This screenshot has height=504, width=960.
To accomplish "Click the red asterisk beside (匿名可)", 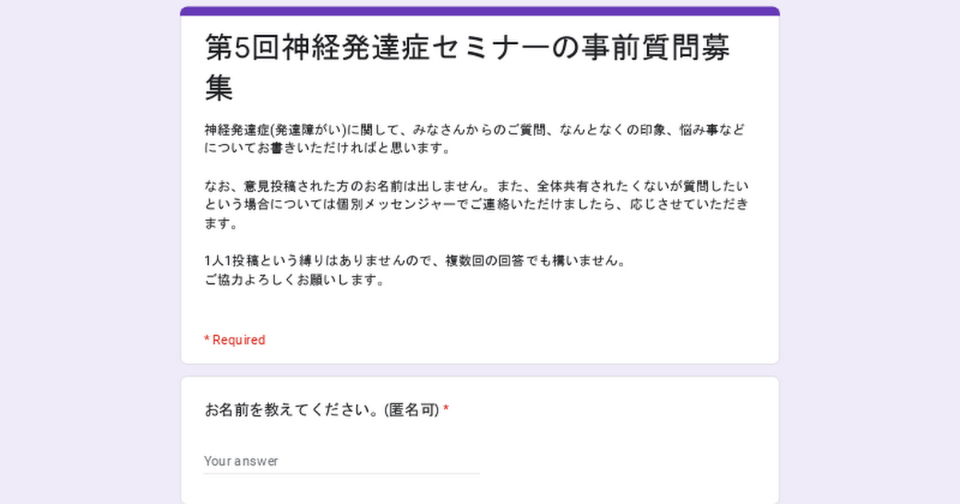I will click(446, 410).
